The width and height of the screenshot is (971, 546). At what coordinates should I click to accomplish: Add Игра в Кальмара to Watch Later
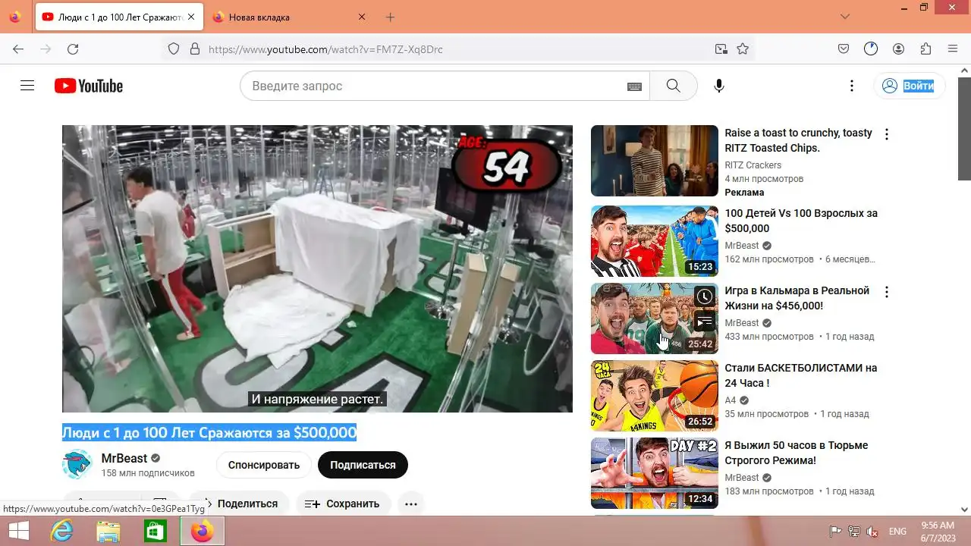click(705, 297)
